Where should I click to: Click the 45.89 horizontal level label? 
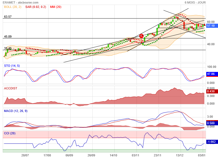coord(8,37)
